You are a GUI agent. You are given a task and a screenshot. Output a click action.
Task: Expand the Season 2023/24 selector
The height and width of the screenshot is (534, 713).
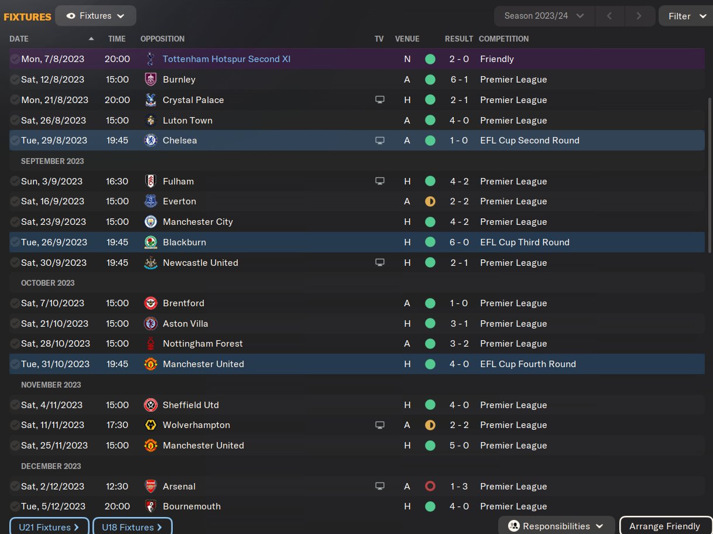[544, 16]
